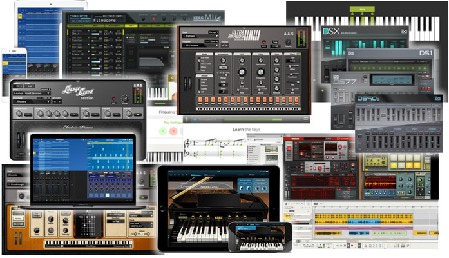Open Lounge Lizard Session bank dropdown
This screenshot has width=449, height=258.
pos(32,93)
